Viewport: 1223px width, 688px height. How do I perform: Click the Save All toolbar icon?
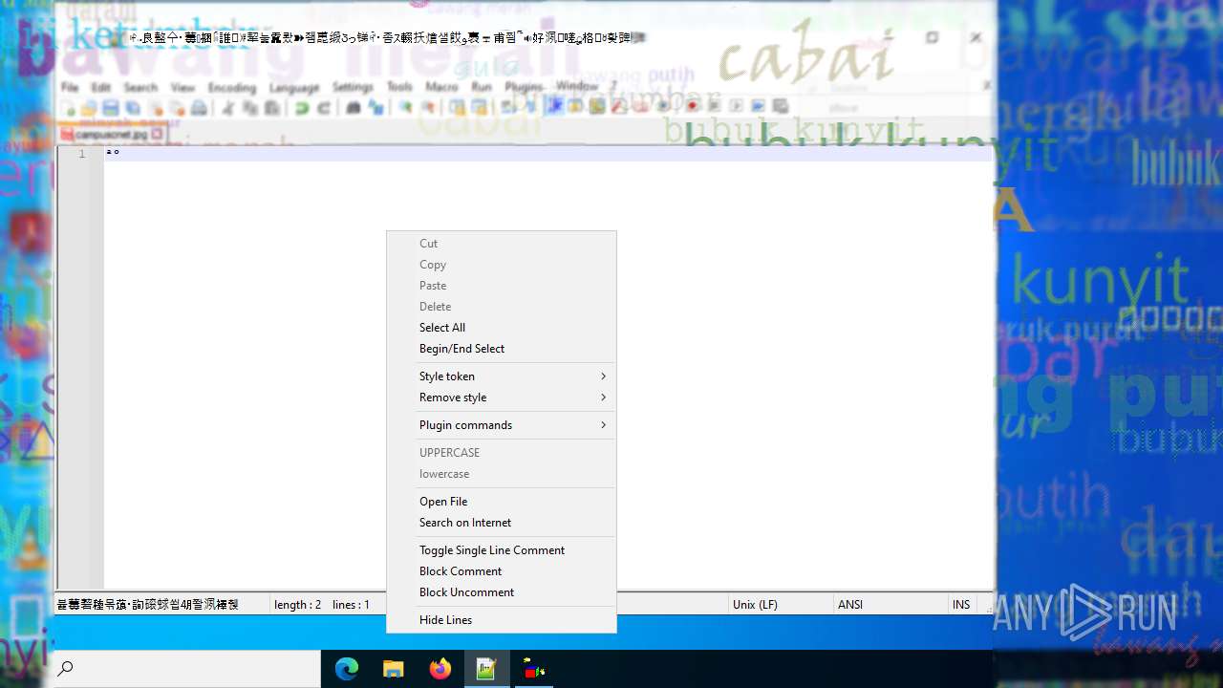click(x=132, y=108)
